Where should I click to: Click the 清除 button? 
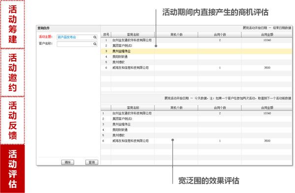(68, 162)
